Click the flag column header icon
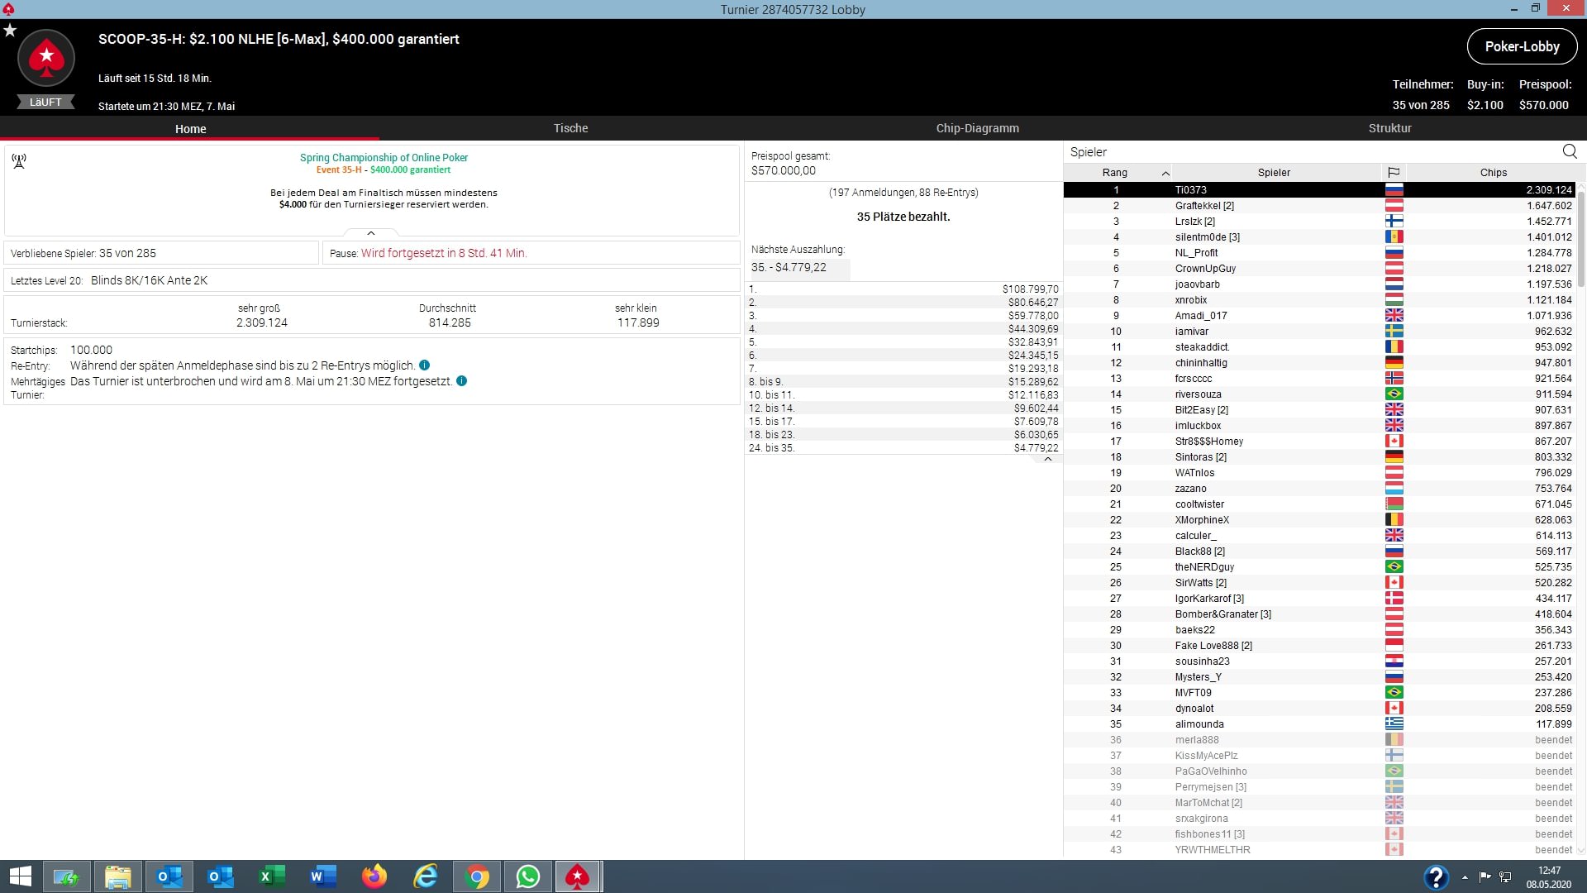This screenshot has height=893, width=1587. pyautogui.click(x=1394, y=172)
